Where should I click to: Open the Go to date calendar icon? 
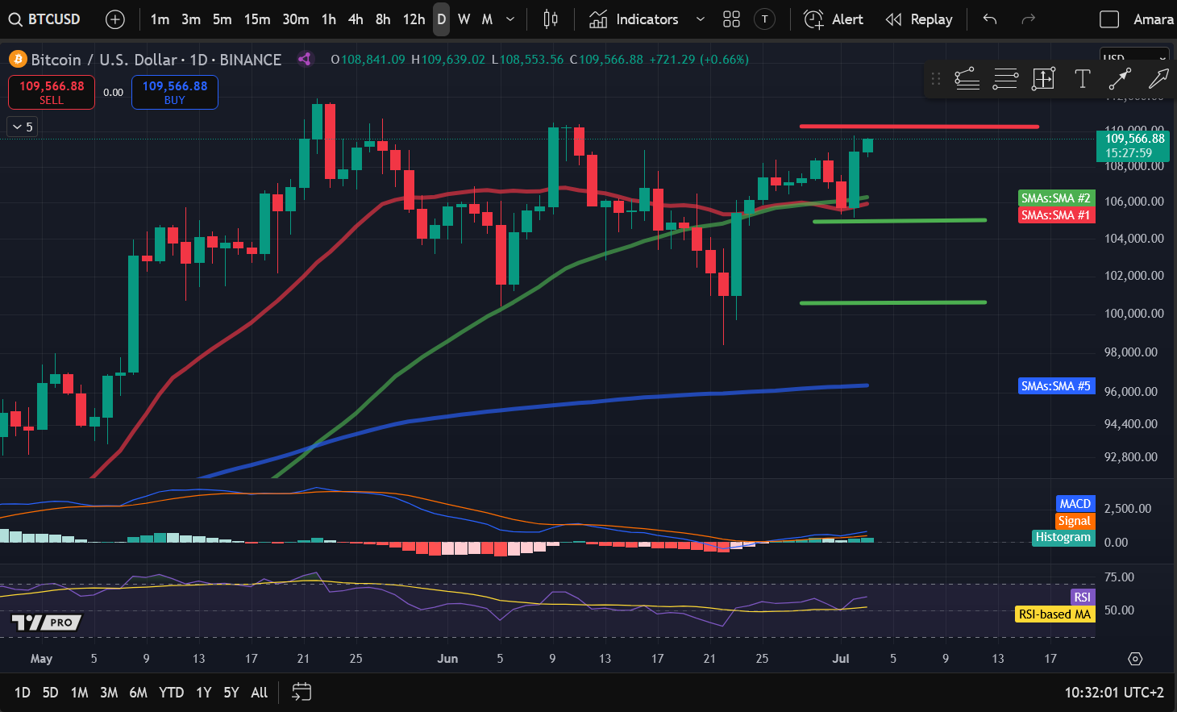click(302, 692)
